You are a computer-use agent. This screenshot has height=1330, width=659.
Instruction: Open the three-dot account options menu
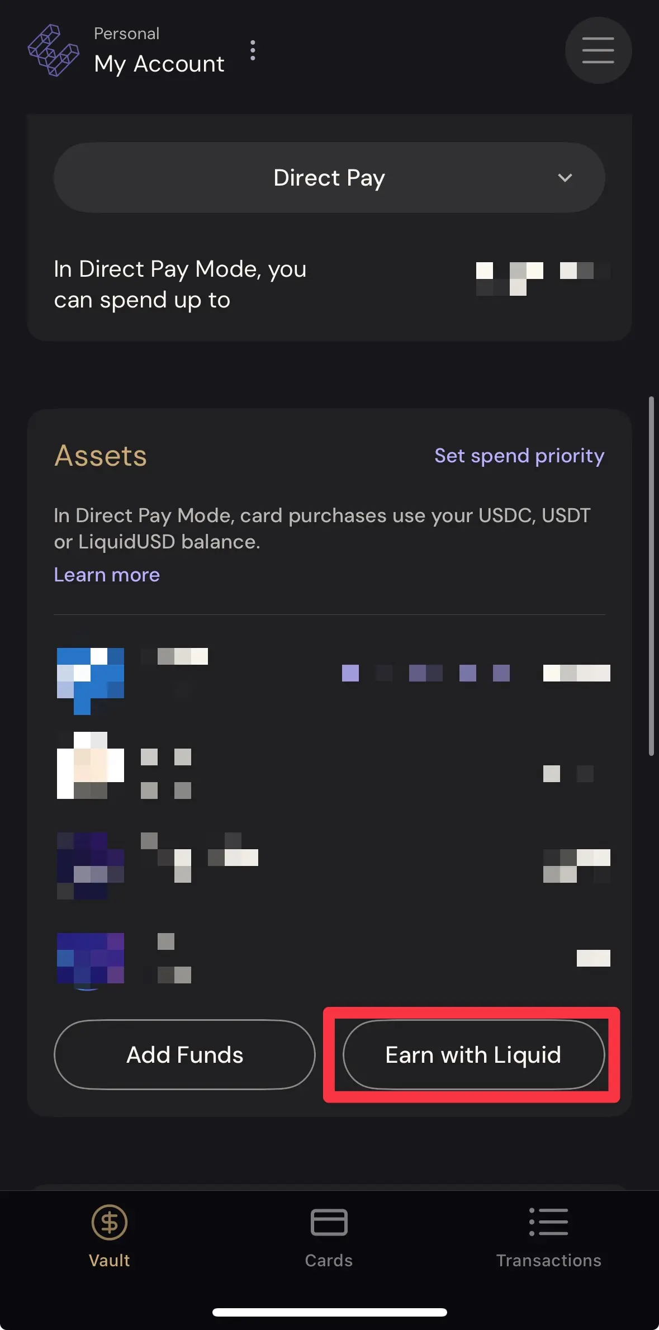[253, 51]
